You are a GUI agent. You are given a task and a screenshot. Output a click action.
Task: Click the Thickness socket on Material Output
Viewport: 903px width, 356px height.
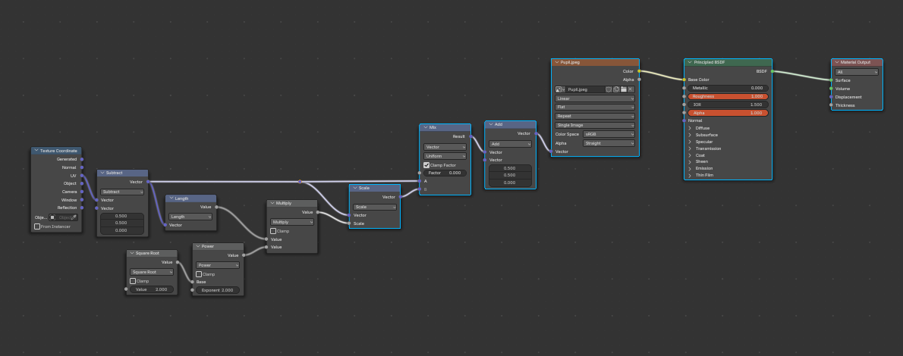click(831, 105)
